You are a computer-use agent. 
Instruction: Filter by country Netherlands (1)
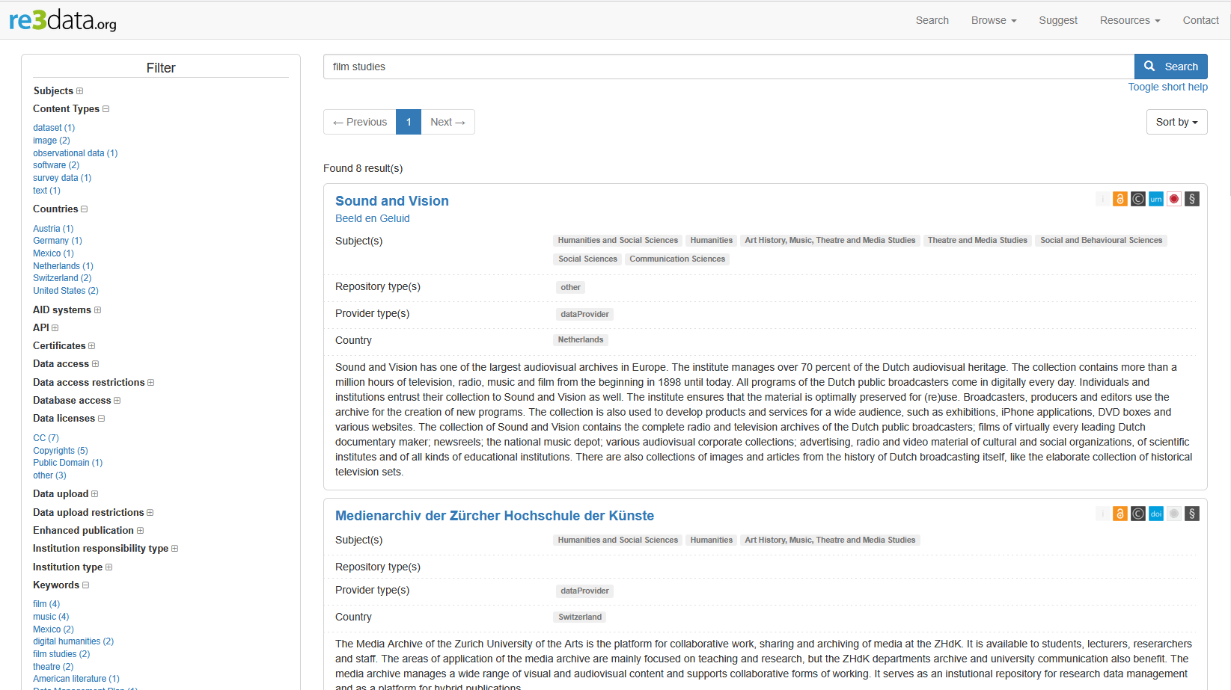click(63, 266)
